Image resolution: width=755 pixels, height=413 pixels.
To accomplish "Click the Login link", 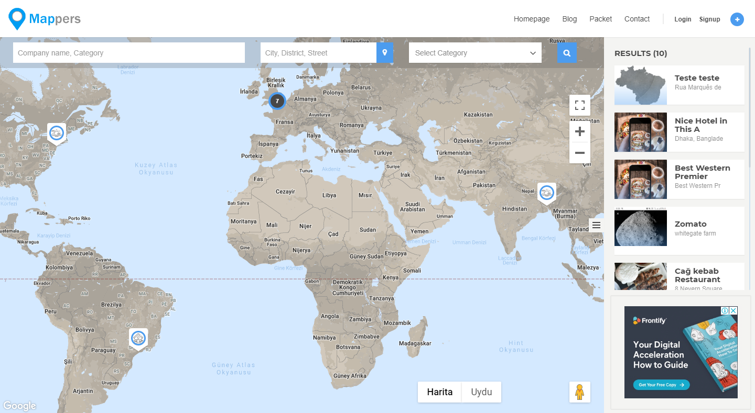I will [683, 19].
